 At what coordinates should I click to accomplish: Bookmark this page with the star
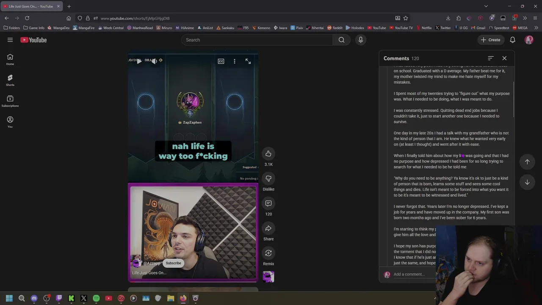click(x=406, y=18)
